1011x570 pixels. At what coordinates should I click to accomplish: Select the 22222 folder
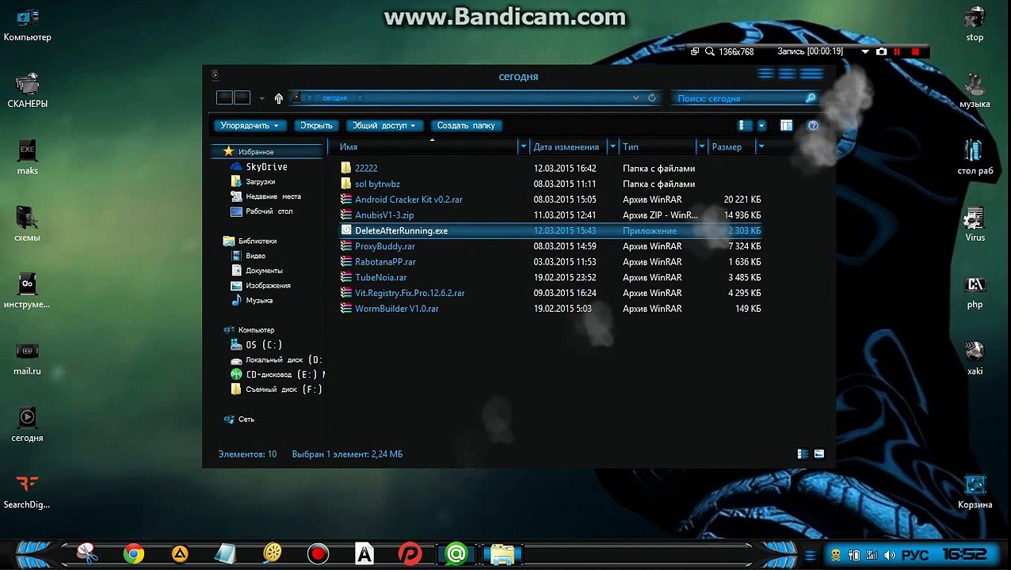(x=366, y=168)
